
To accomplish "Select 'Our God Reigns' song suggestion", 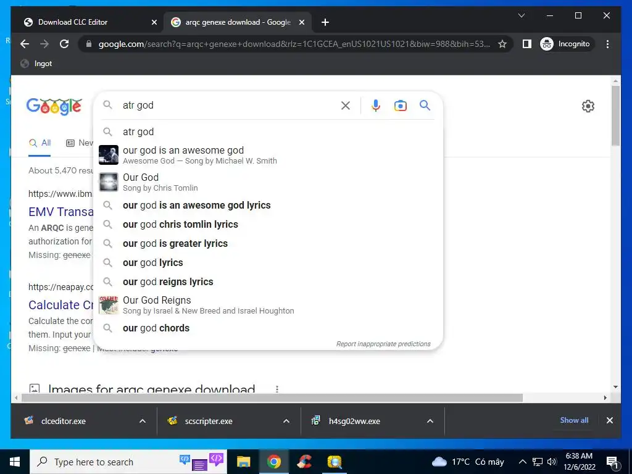I will [x=268, y=305].
